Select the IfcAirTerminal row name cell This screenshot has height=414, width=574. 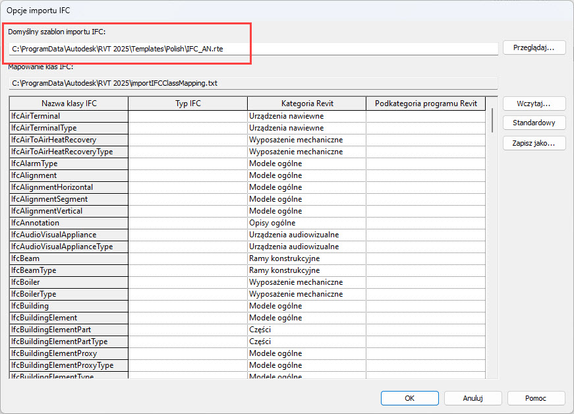[69, 116]
